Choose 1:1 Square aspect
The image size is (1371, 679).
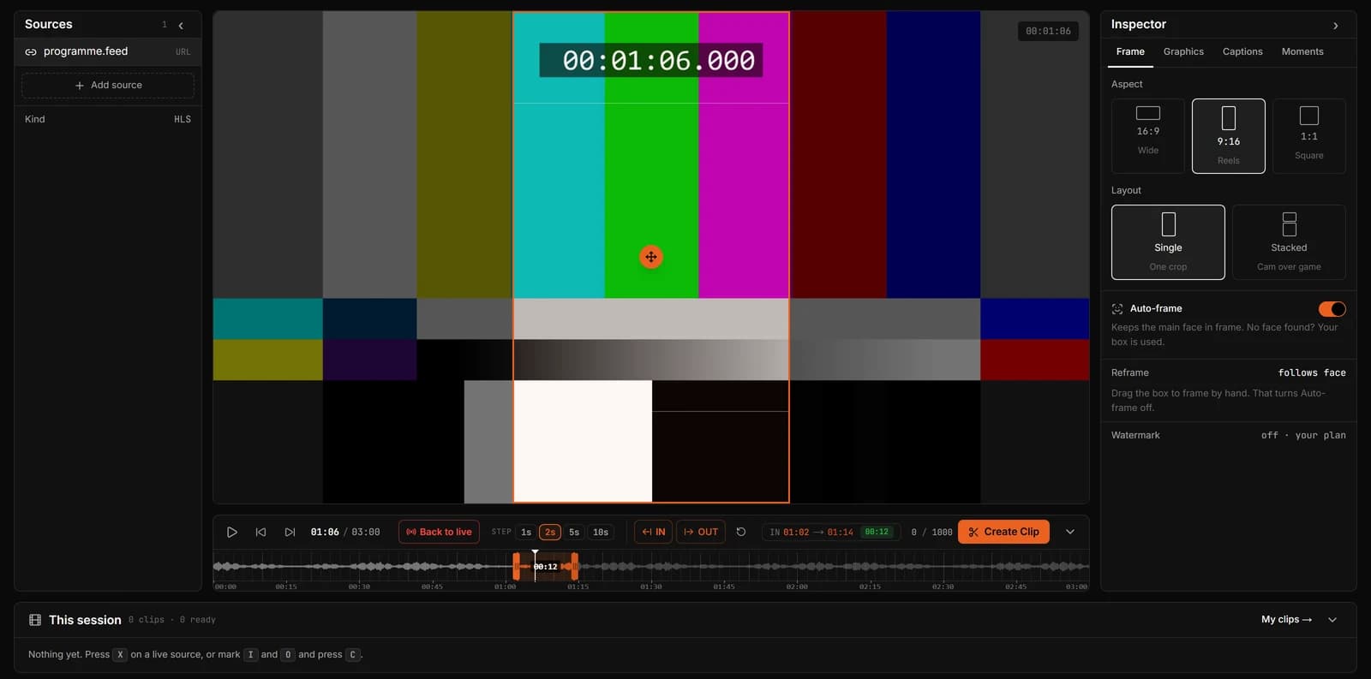[x=1309, y=136]
